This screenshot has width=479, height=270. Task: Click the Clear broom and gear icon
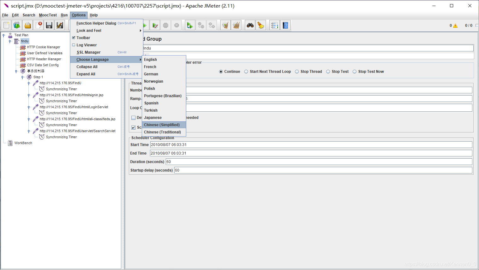225,25
